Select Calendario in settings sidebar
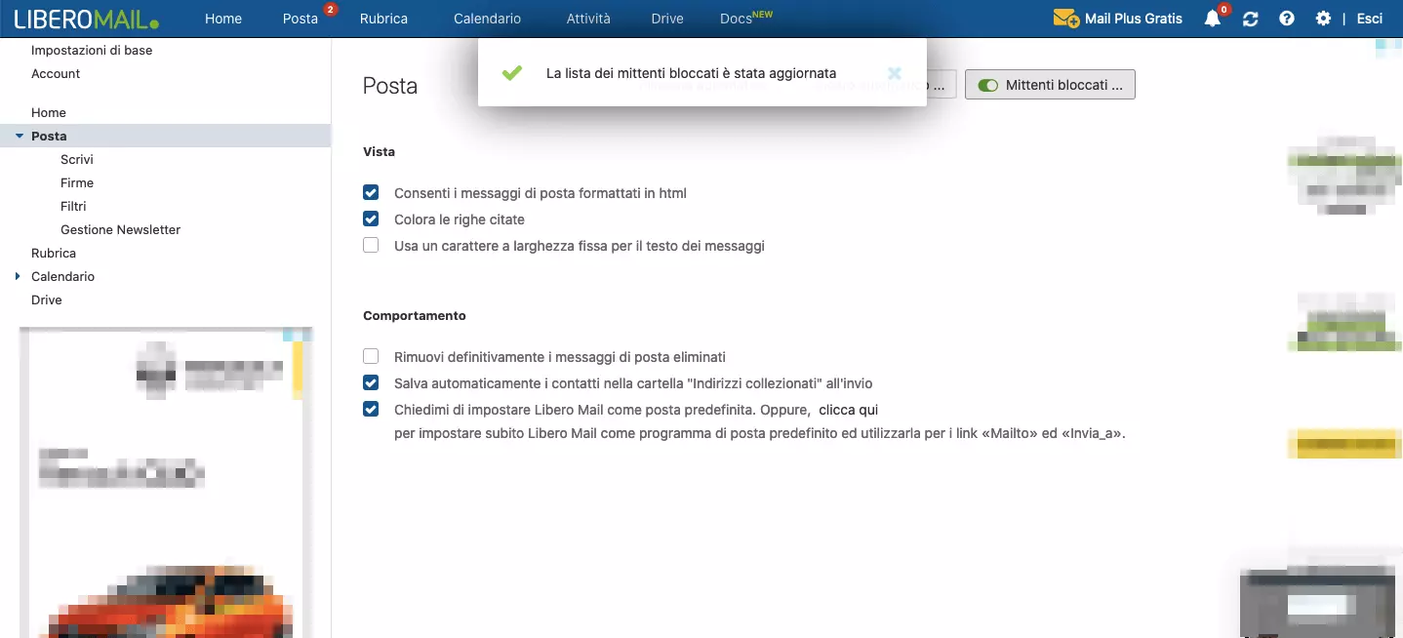Viewport: 1403px width, 638px height. (x=62, y=277)
